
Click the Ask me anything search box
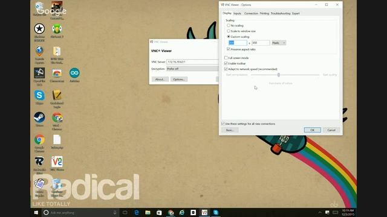point(80,213)
